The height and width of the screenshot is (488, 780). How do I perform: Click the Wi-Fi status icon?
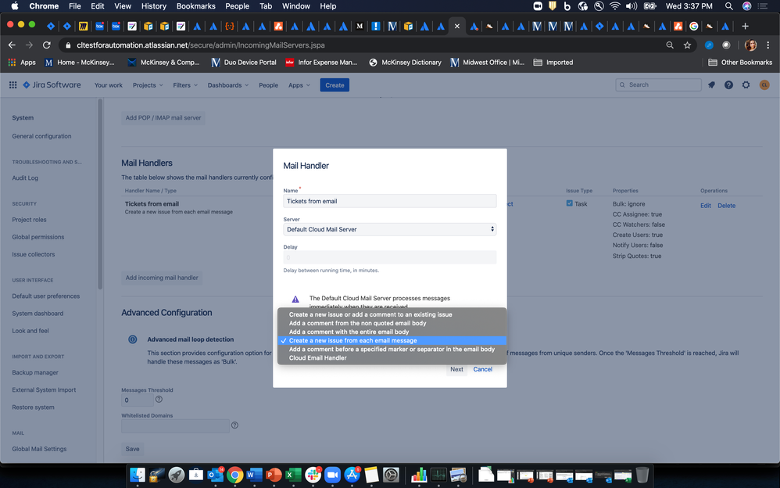pyautogui.click(x=615, y=6)
